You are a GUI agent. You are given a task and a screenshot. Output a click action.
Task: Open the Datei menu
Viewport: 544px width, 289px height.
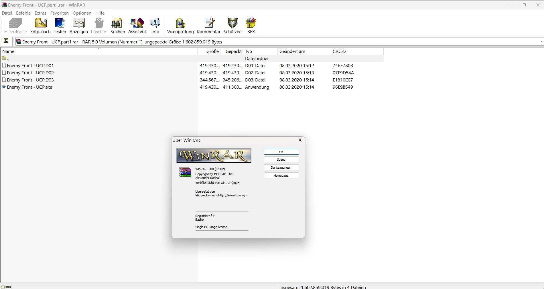pyautogui.click(x=7, y=13)
